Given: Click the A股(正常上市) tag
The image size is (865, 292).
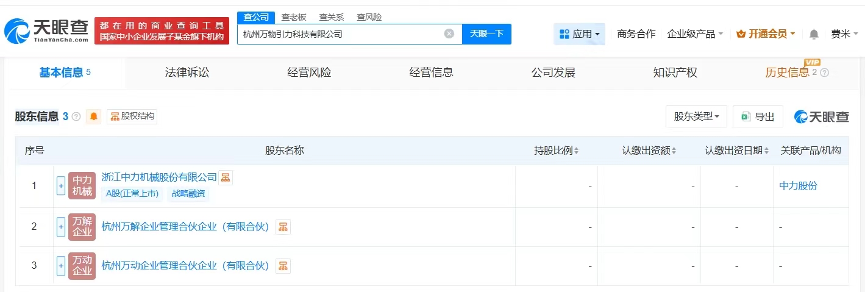Looking at the screenshot, I should tap(132, 194).
